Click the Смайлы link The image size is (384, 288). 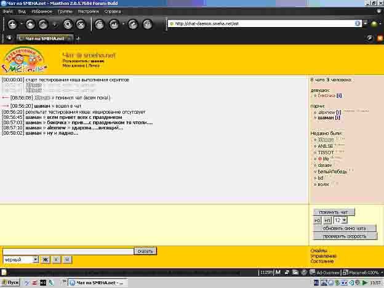318,250
